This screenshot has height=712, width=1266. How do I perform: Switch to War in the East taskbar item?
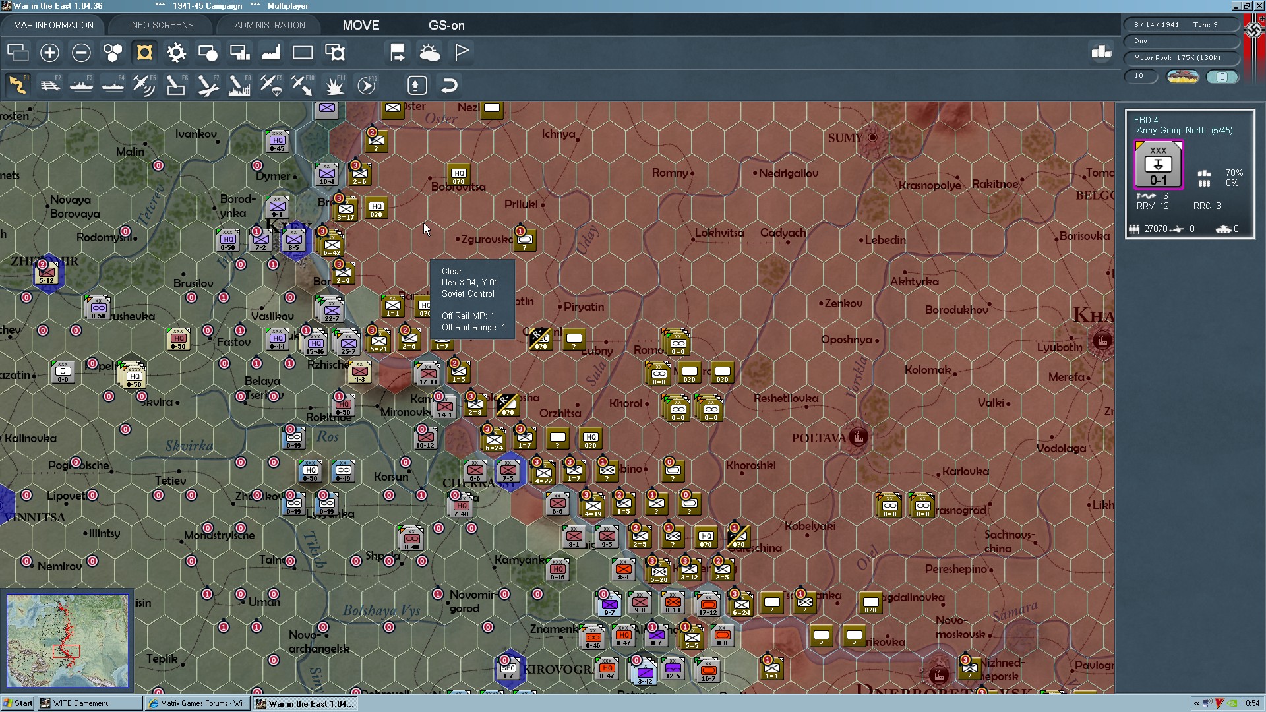point(306,703)
